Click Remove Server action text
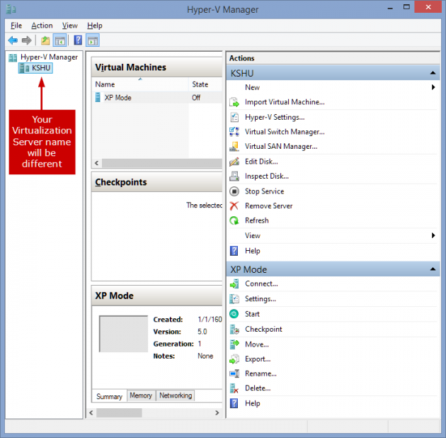Screen dimensions: 446x438 click(x=268, y=206)
